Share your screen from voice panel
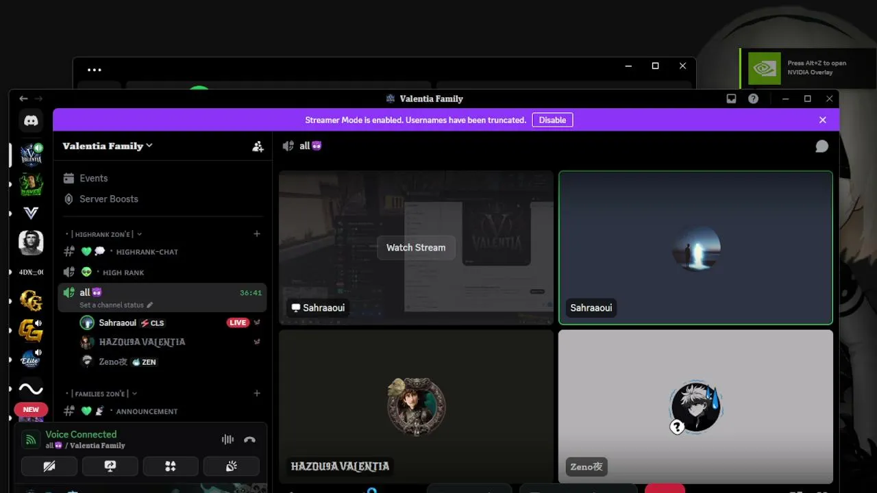Image resolution: width=877 pixels, height=493 pixels. point(110,466)
